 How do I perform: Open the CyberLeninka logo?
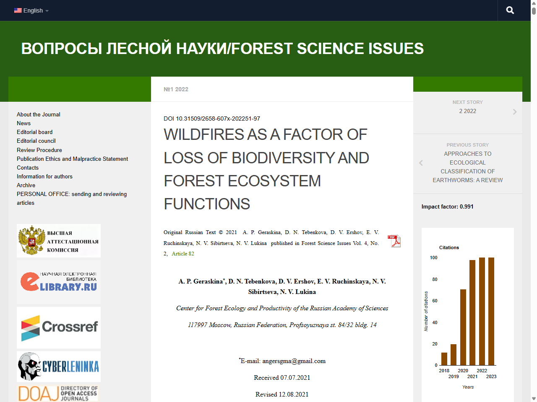coord(58,366)
